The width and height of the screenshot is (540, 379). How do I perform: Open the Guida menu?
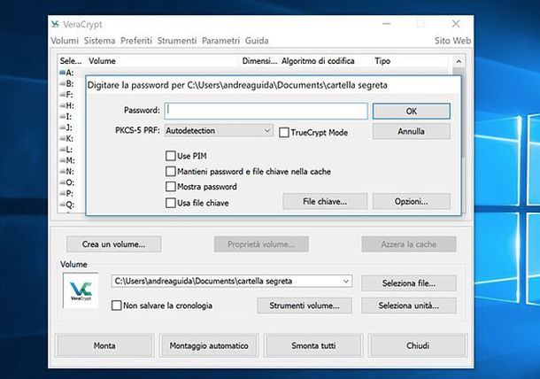coord(257,41)
